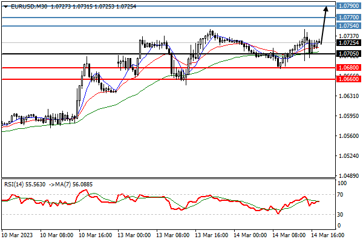Select the black upward forecast arrow

(x=324, y=25)
